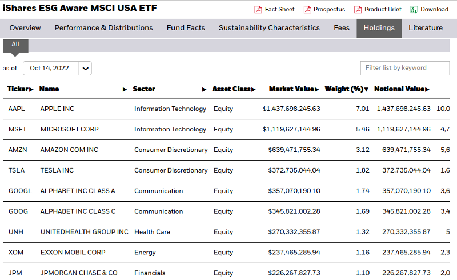This screenshot has width=457, height=280.
Task: Click Amazon market value $639,471,755.34
Action: coord(294,150)
